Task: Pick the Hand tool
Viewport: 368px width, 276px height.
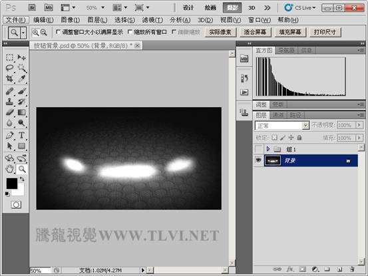Action: (x=9, y=169)
